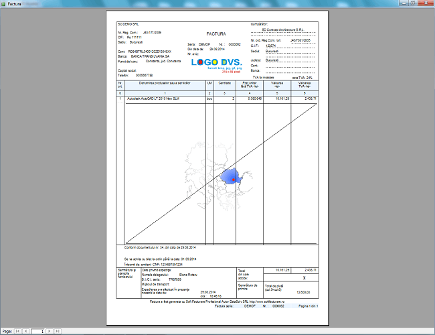Click the red dot on the map
Image resolution: width=435 pixels, height=335 pixels.
(x=233, y=180)
